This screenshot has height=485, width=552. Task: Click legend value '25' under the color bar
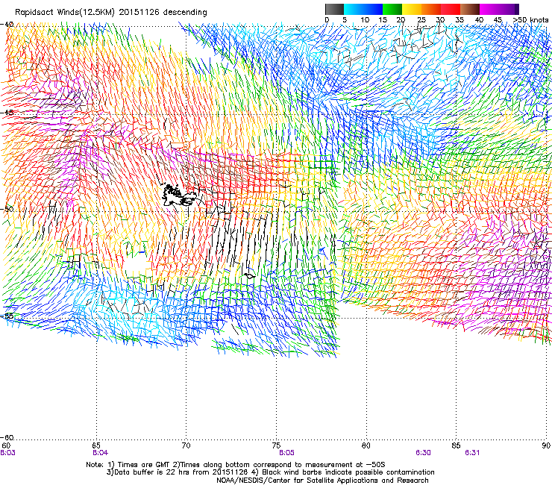[x=421, y=20]
